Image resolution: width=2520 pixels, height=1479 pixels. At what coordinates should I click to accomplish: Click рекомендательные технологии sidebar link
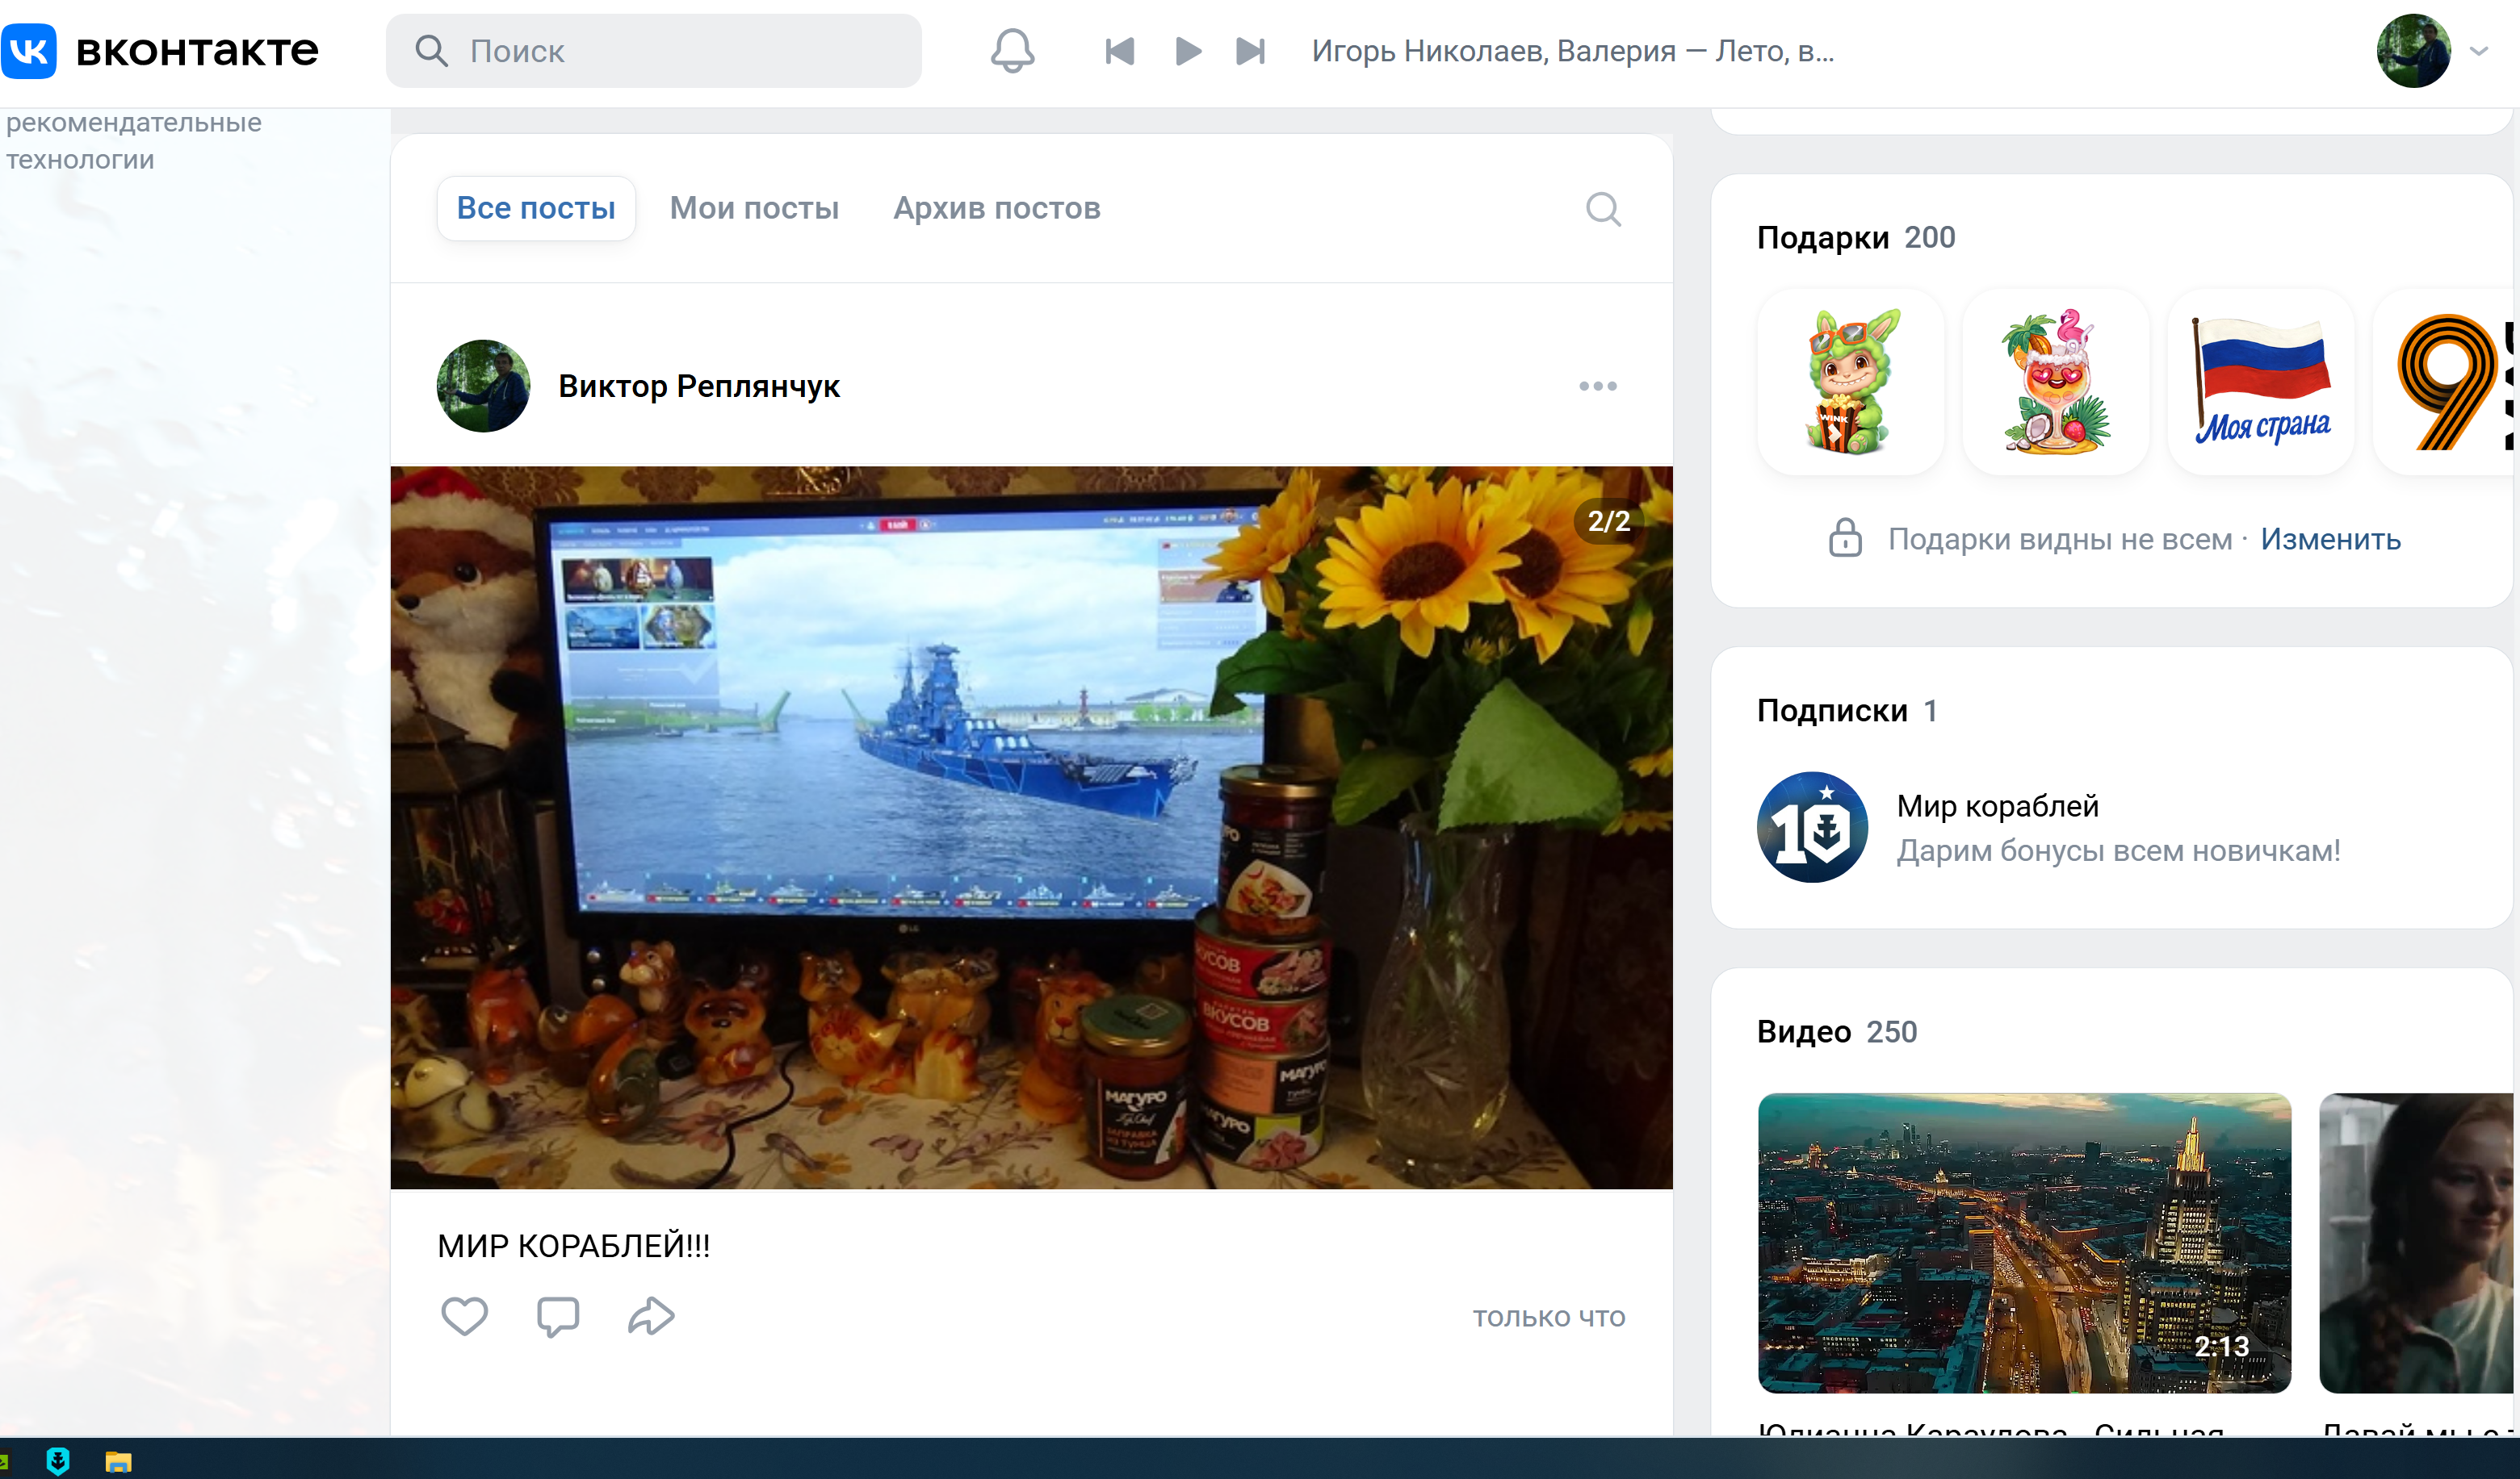134,141
